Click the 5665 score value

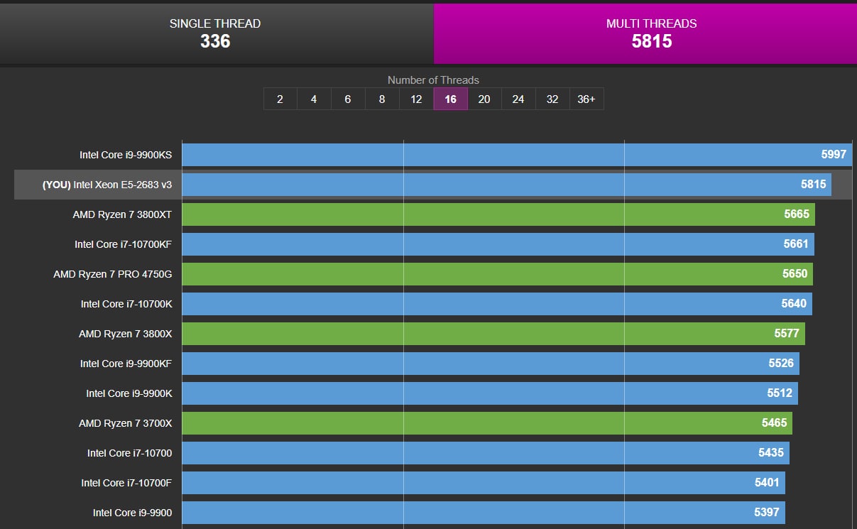click(x=797, y=214)
